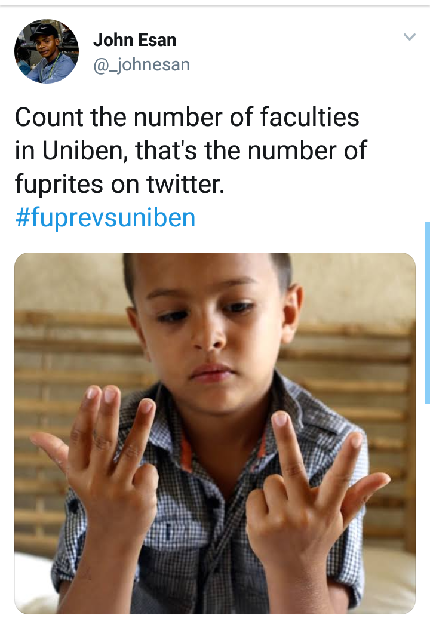Show more options via top-right down arrow

coord(410,37)
